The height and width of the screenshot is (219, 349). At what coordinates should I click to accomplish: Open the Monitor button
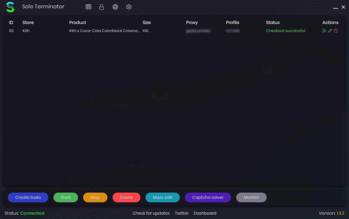(x=251, y=197)
